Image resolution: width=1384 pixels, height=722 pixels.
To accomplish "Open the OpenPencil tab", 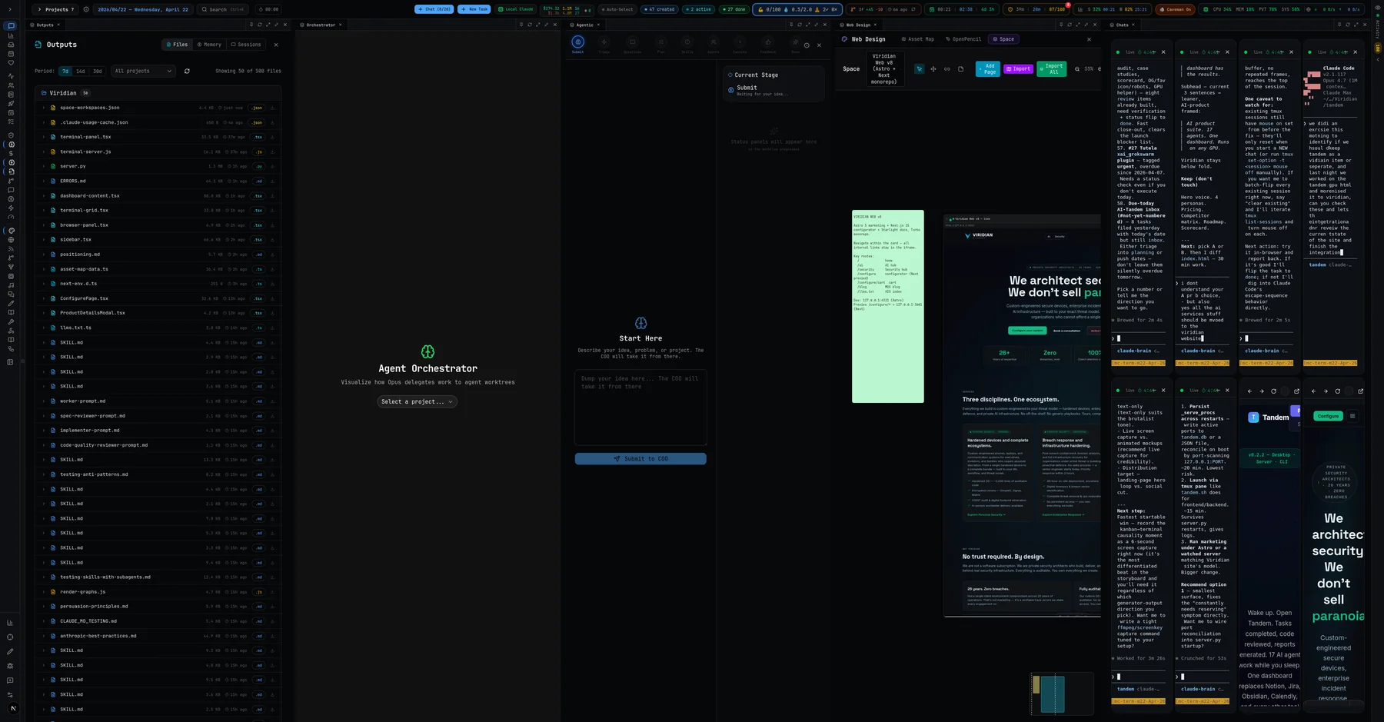I will point(963,39).
